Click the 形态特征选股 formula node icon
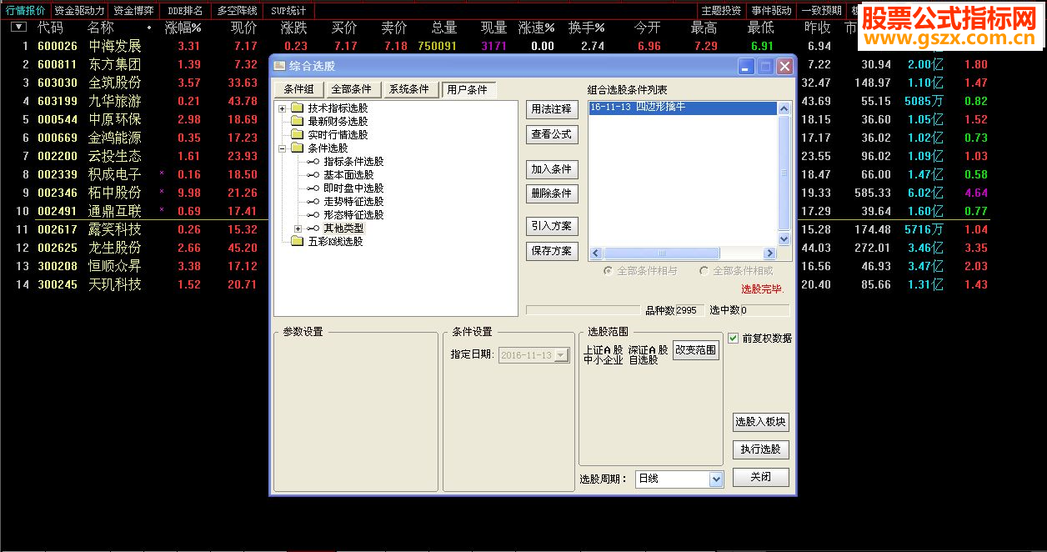The height and width of the screenshot is (552, 1047). click(x=313, y=215)
